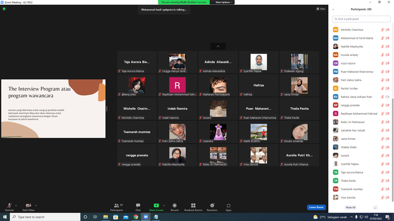Open Task View on the taskbar
This screenshot has height=221, width=394.
click(x=95, y=217)
